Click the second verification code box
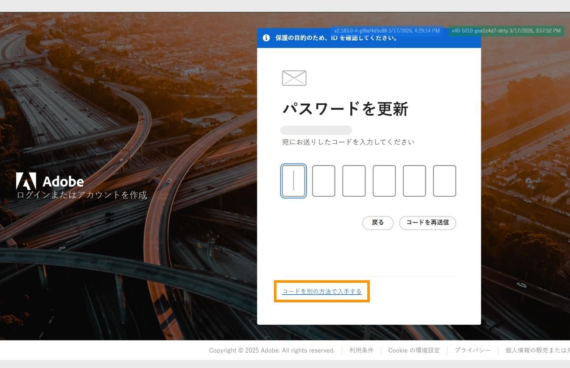The width and height of the screenshot is (570, 368). (x=324, y=181)
